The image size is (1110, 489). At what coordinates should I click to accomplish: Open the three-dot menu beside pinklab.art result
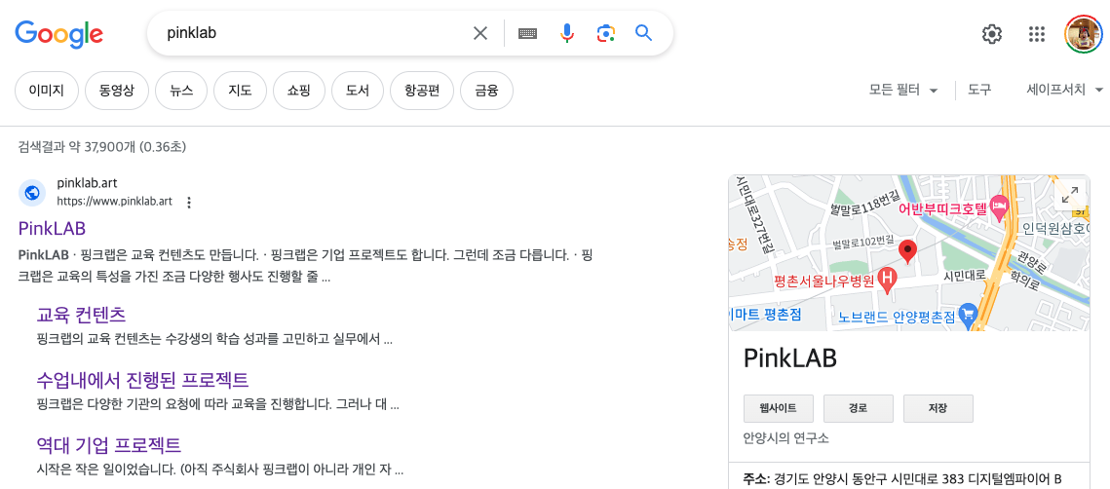(x=189, y=203)
